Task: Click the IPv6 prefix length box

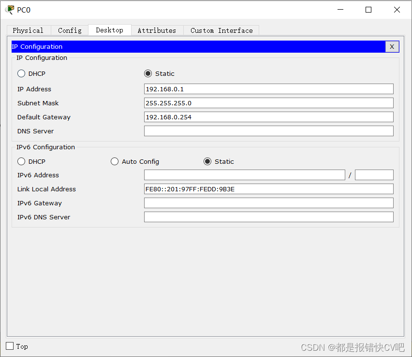Action: coord(374,175)
